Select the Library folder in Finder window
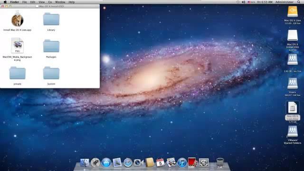This screenshot has width=304, height=171. (x=51, y=19)
